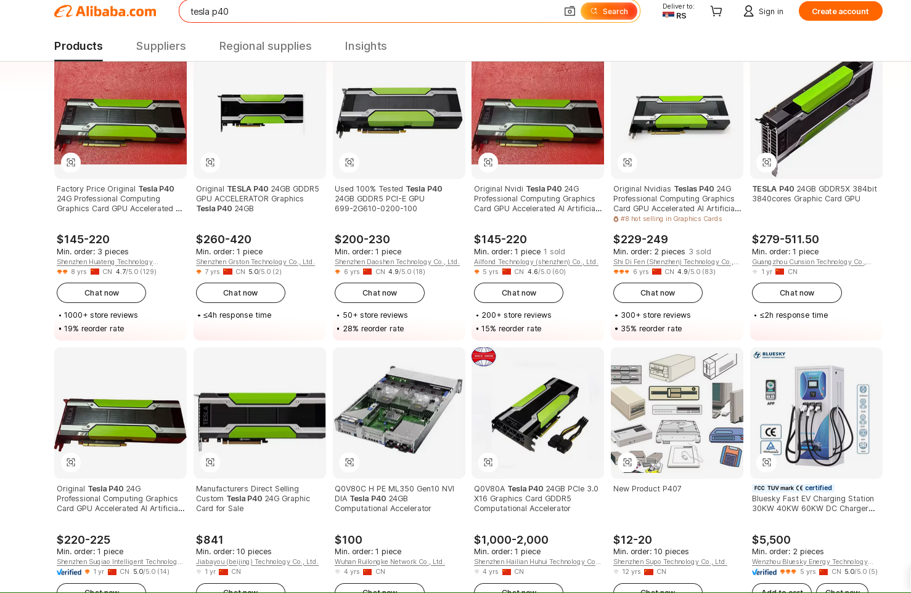This screenshot has height=593, width=911.
Task: Find similar icon on ML350 Gen10 server image
Action: pos(349,462)
